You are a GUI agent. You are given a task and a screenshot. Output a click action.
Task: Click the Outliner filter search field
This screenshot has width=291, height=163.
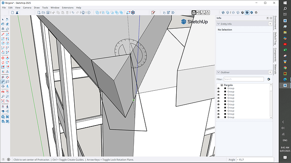pos(244,79)
